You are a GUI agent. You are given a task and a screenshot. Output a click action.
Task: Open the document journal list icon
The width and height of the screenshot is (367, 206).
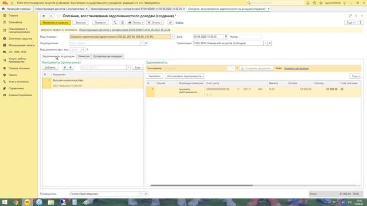coord(122,23)
